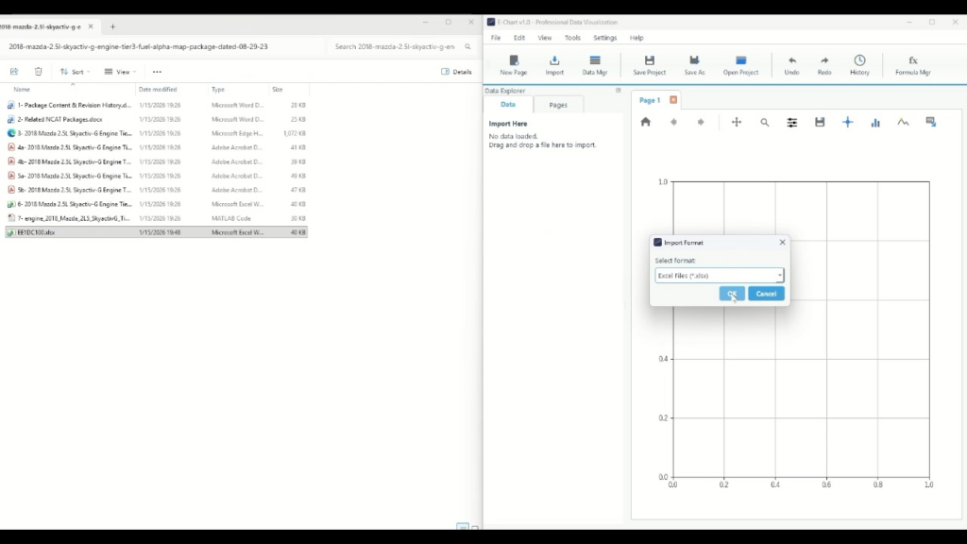Select the EE1DC100.xlsx file
This screenshot has height=544, width=967.
click(36, 231)
